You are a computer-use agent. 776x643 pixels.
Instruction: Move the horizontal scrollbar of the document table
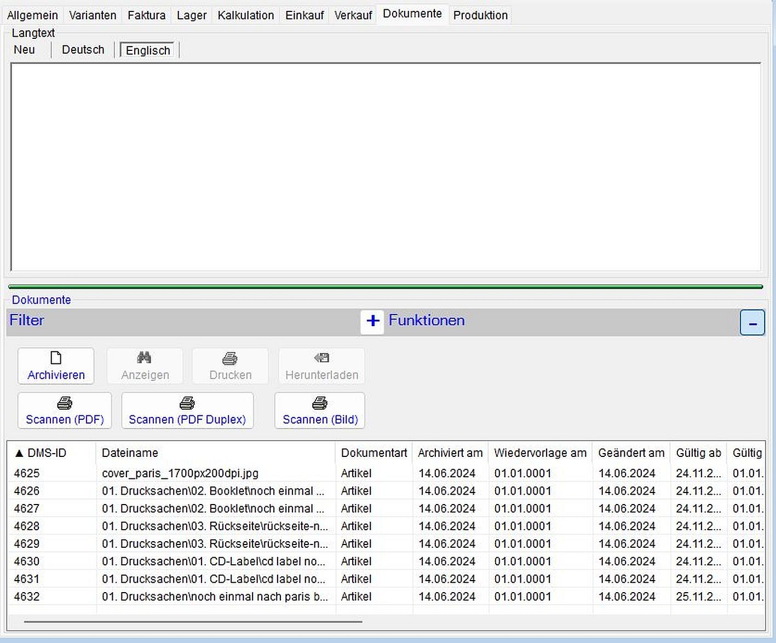pos(193,622)
